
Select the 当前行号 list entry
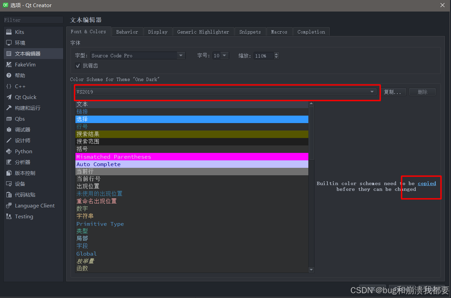[x=192, y=179]
